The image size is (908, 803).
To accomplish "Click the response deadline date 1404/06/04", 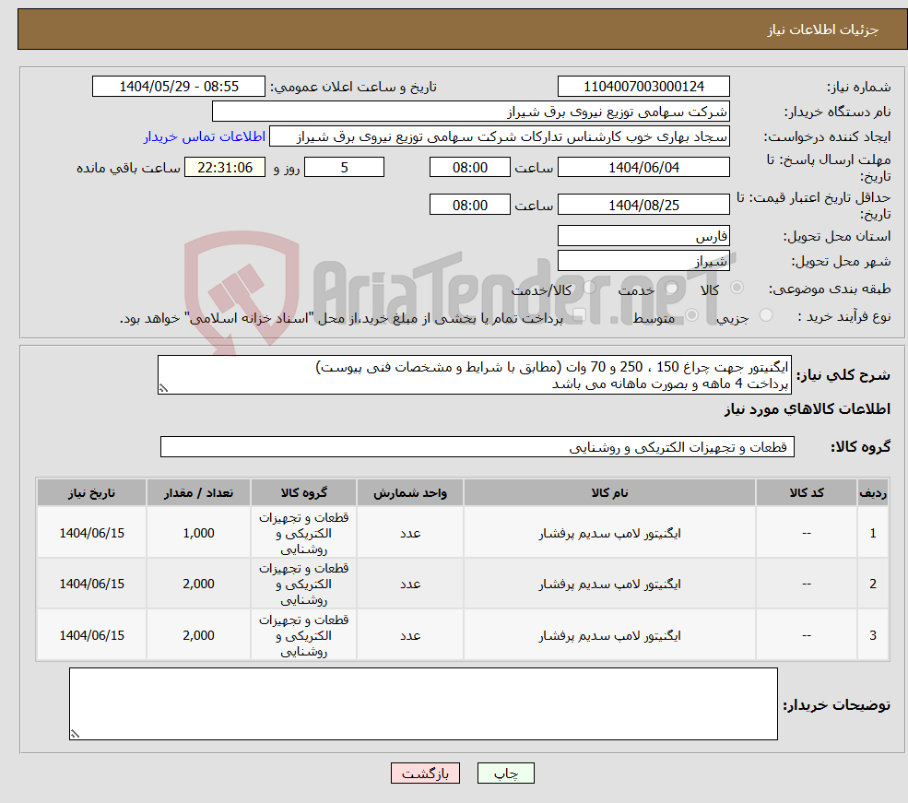I will 643,167.
